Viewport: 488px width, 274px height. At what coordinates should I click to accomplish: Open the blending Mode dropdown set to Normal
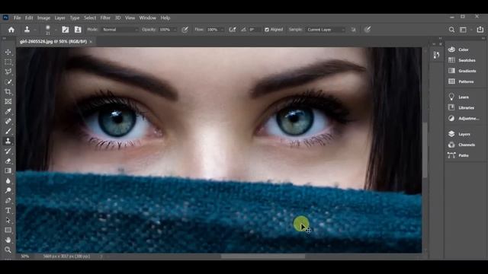click(120, 30)
